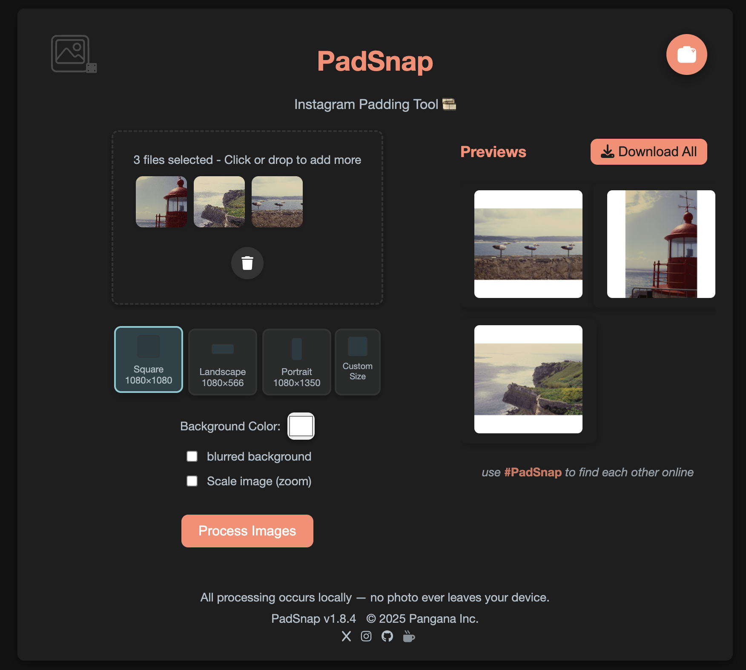Delete selected files with trash icon
746x670 pixels.
(x=247, y=263)
